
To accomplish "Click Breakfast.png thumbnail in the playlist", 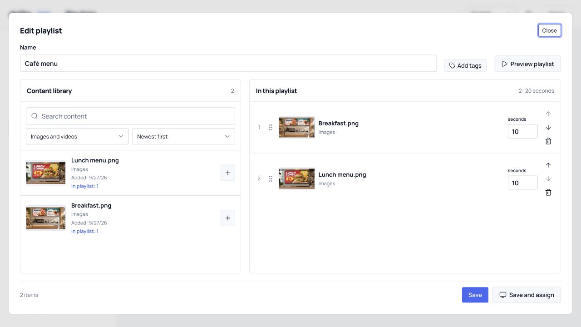I will 297,128.
